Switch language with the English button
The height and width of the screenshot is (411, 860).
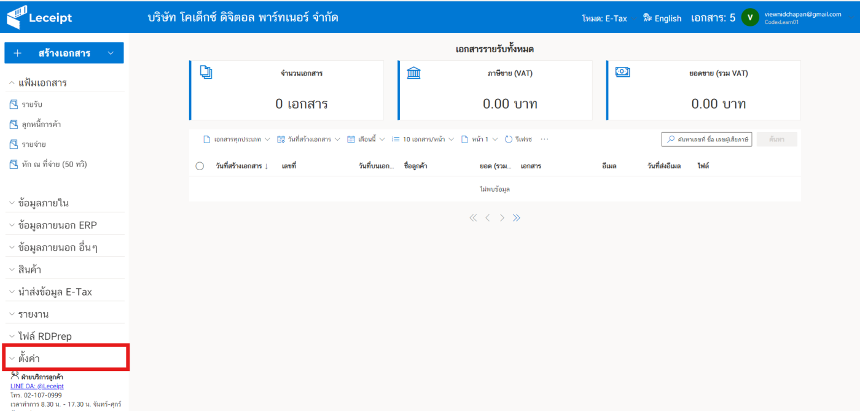pyautogui.click(x=662, y=18)
